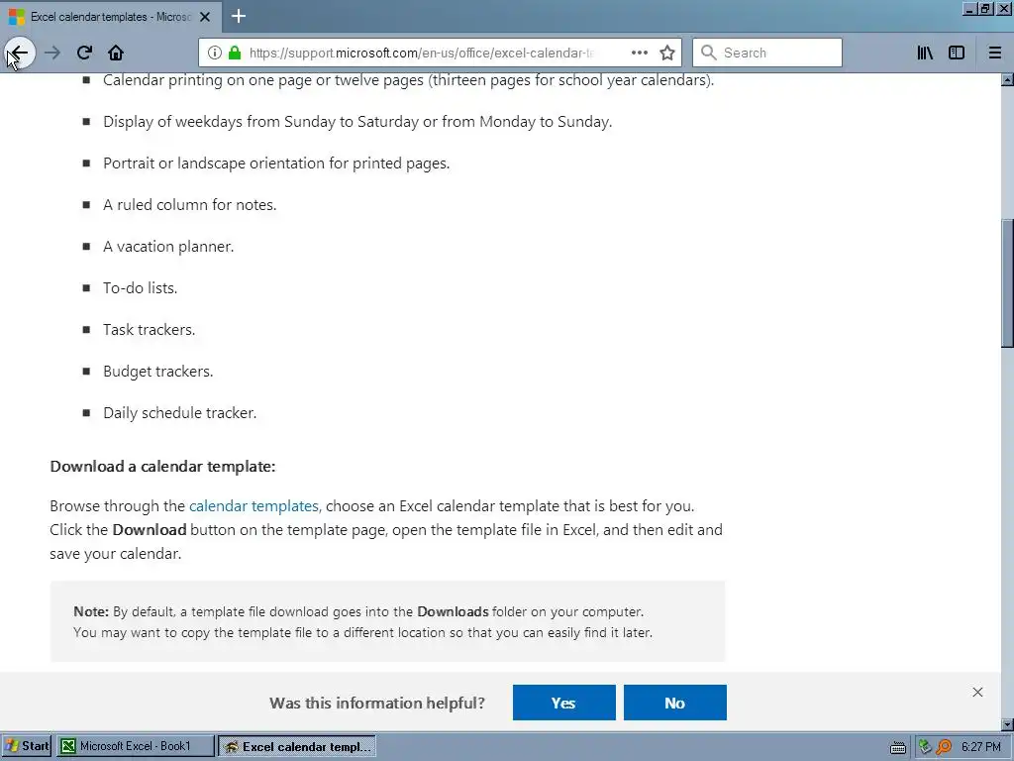Viewport: 1014px width, 761px height.
Task: Click the 'Download a calendar template:' heading
Action: pos(162,467)
